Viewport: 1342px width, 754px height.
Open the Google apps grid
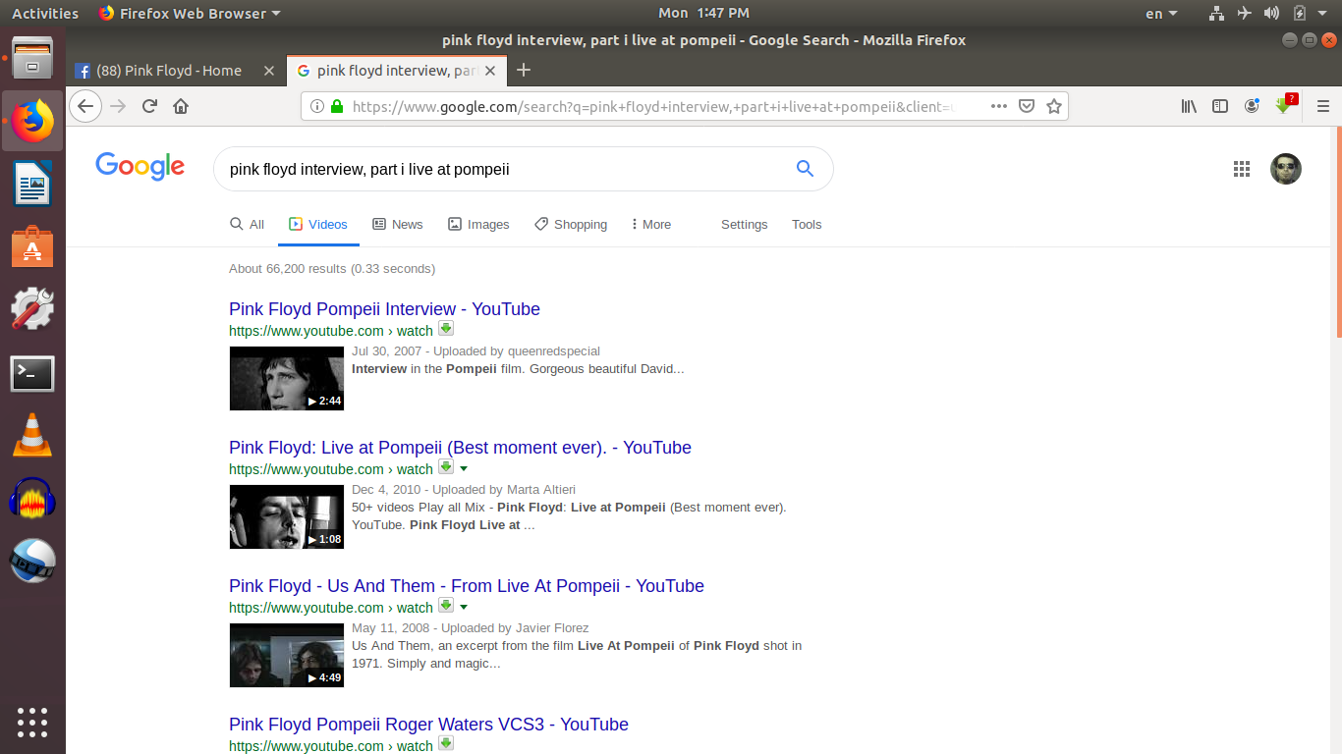1242,169
